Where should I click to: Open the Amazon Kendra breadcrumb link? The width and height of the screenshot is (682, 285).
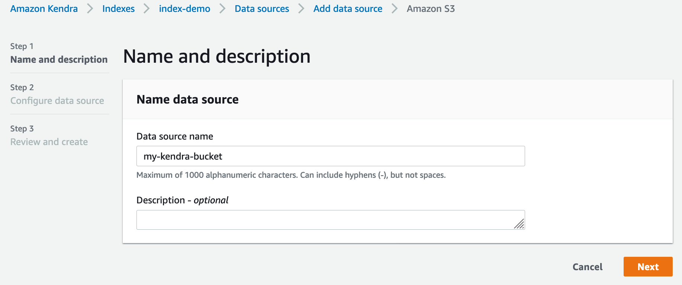point(44,9)
